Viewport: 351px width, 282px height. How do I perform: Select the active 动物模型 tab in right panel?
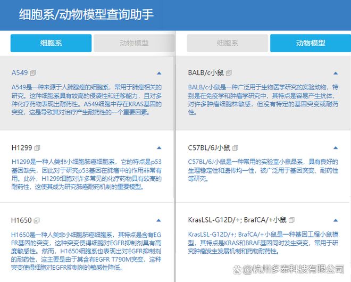point(311,43)
